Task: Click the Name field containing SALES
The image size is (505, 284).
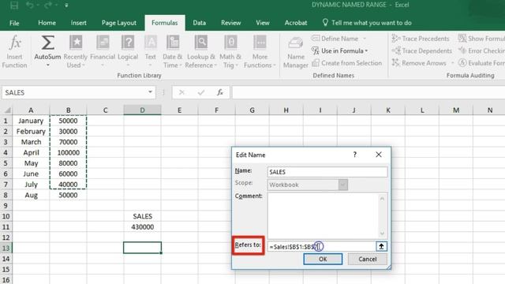Action: tap(327, 172)
